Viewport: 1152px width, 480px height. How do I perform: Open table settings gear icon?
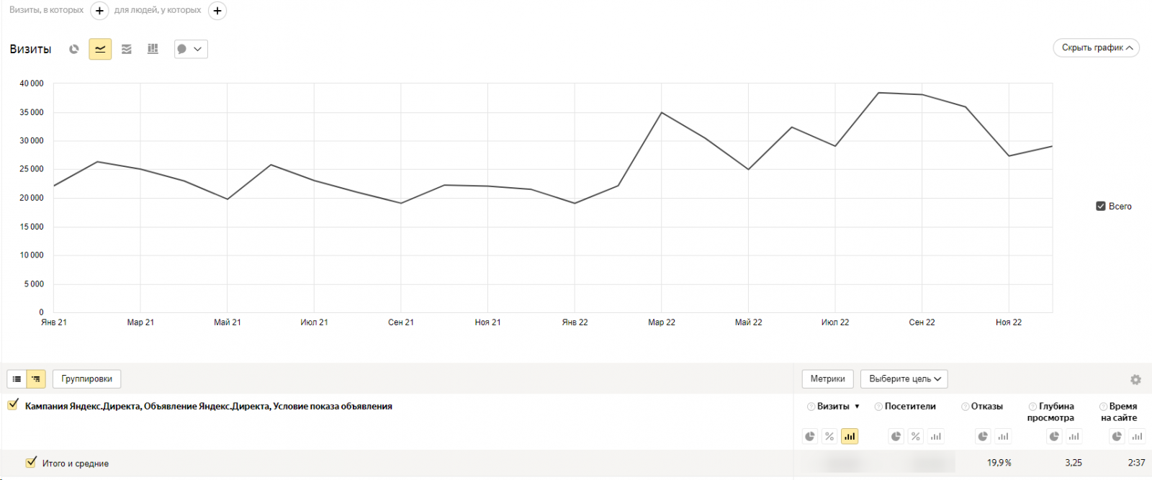(1135, 379)
